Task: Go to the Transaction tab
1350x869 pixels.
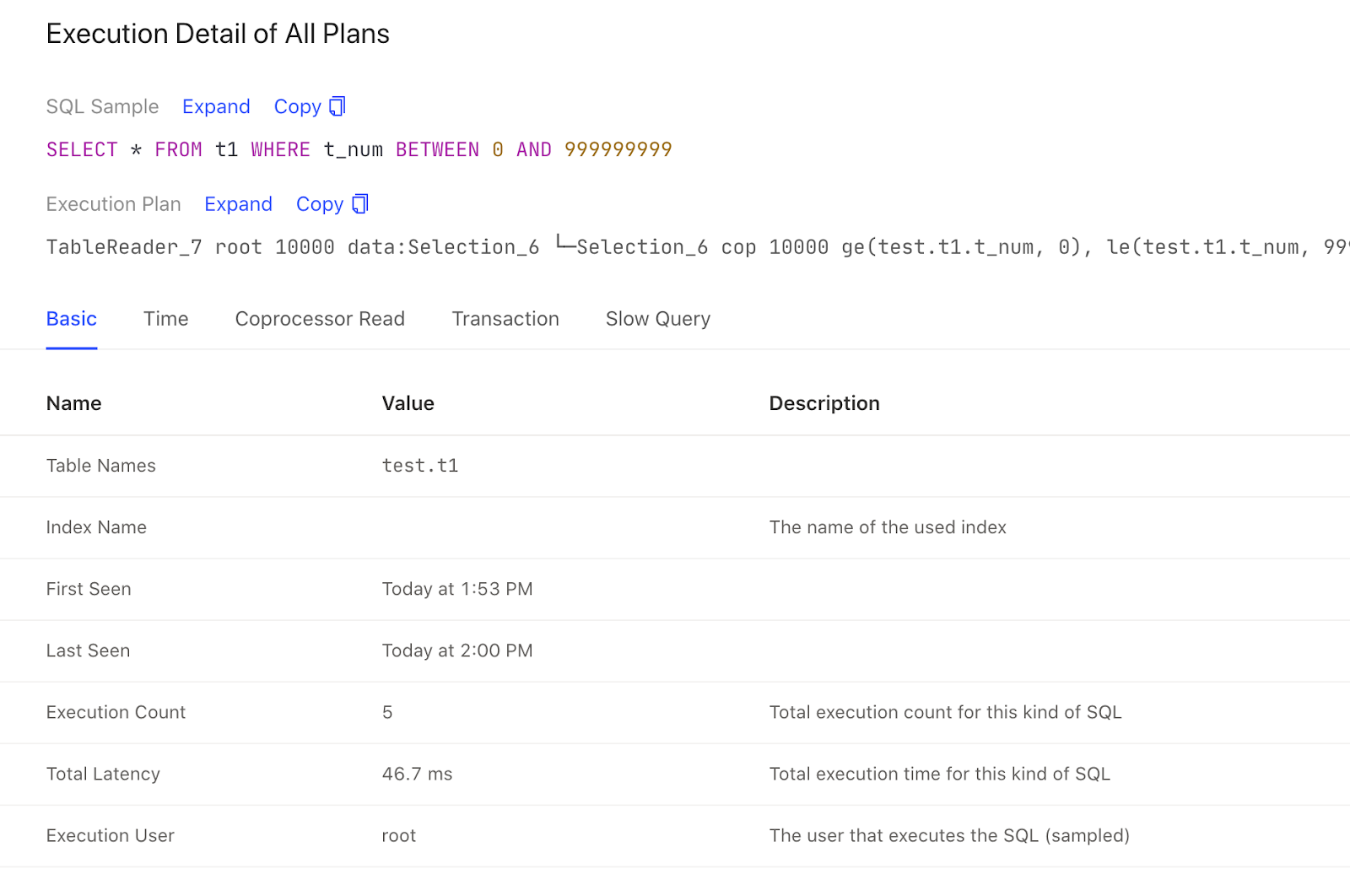Action: [505, 319]
